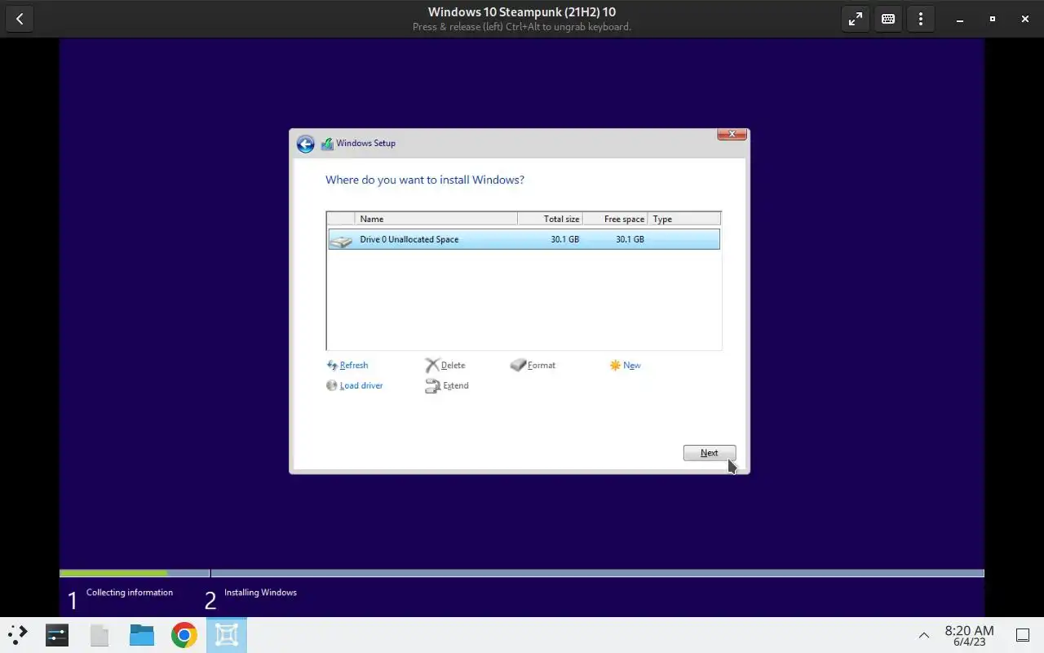Expand the system tray hidden icons arrow
The width and height of the screenshot is (1044, 653).
click(924, 635)
